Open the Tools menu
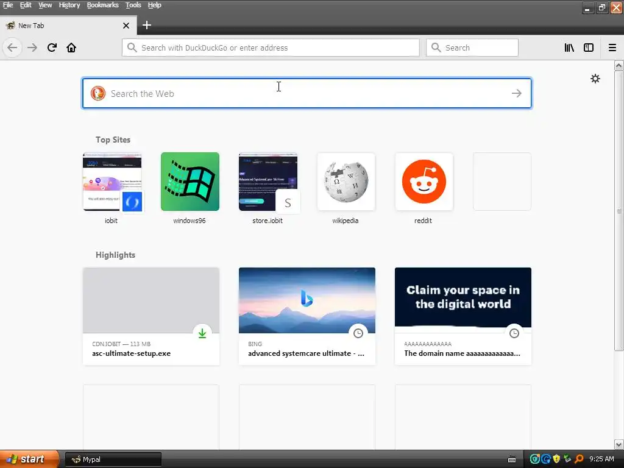This screenshot has width=624, height=468. point(133,5)
